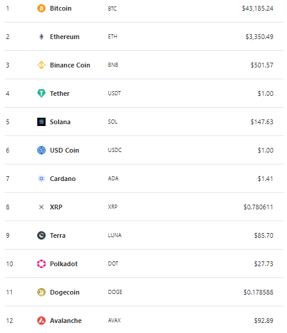Click the green Tether icon
This screenshot has height=333, width=287.
coord(41,93)
